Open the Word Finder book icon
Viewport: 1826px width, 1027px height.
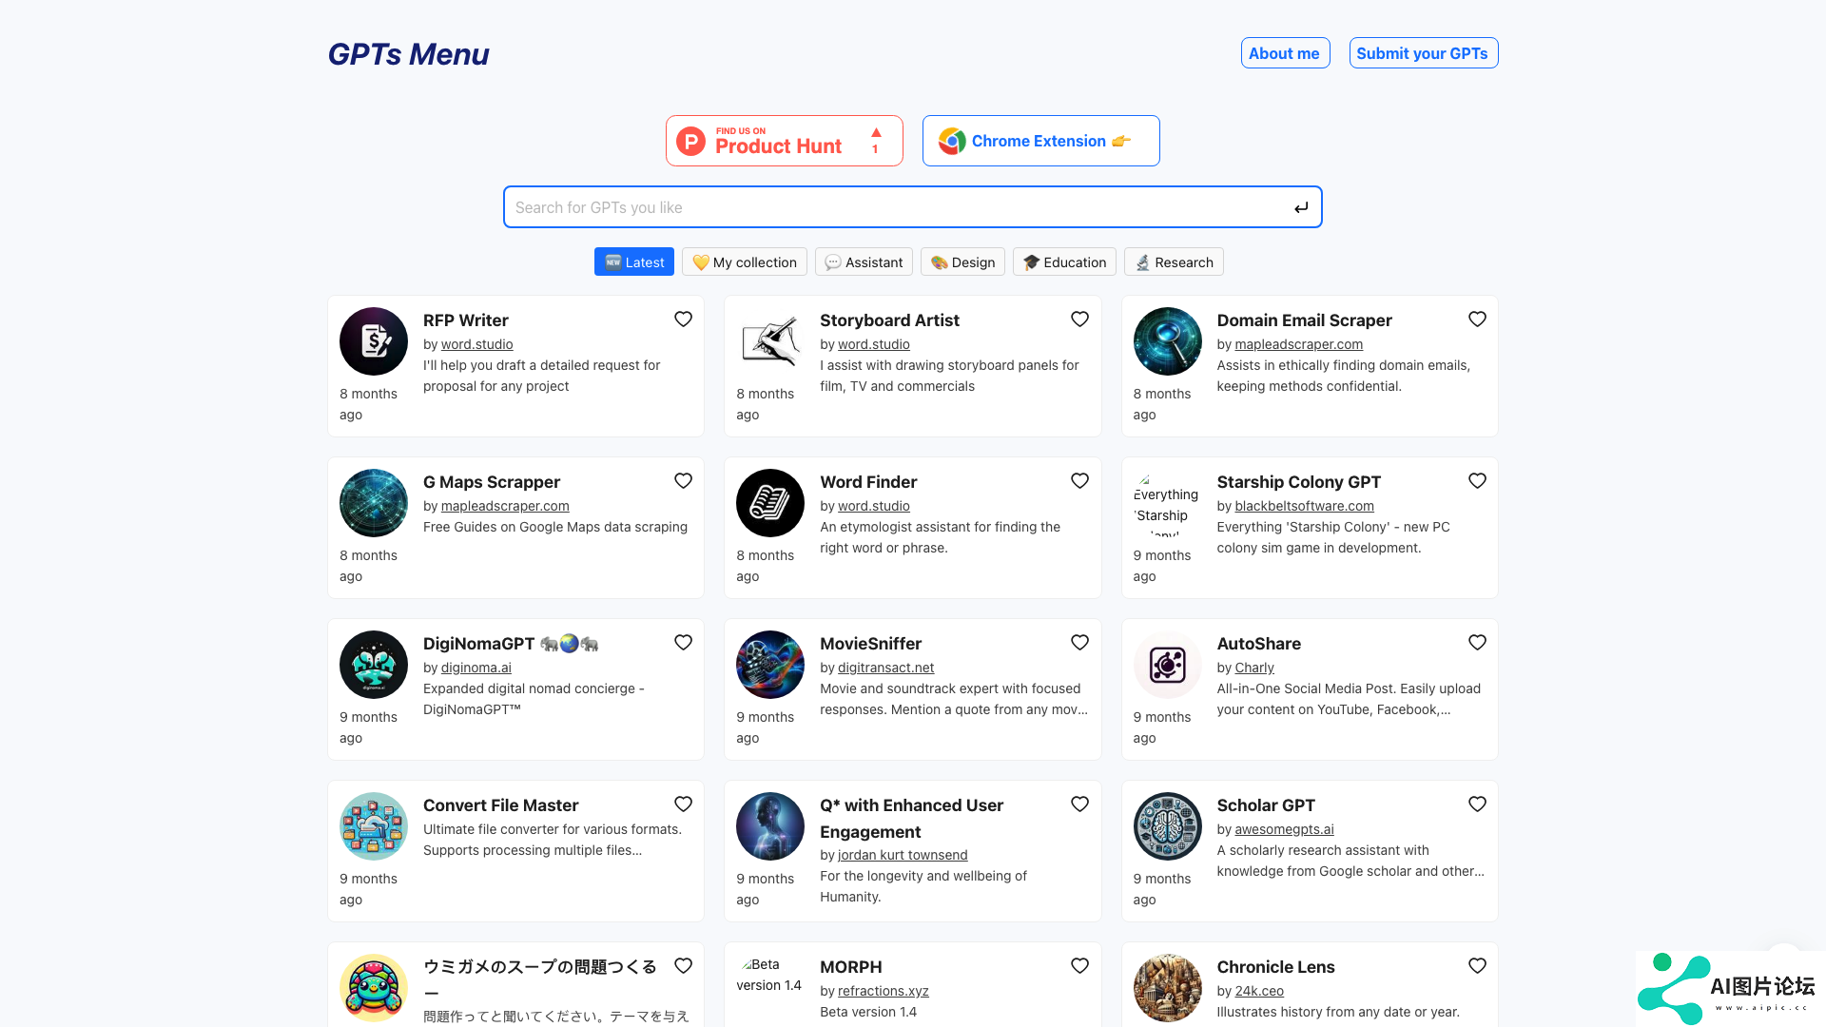tap(770, 503)
